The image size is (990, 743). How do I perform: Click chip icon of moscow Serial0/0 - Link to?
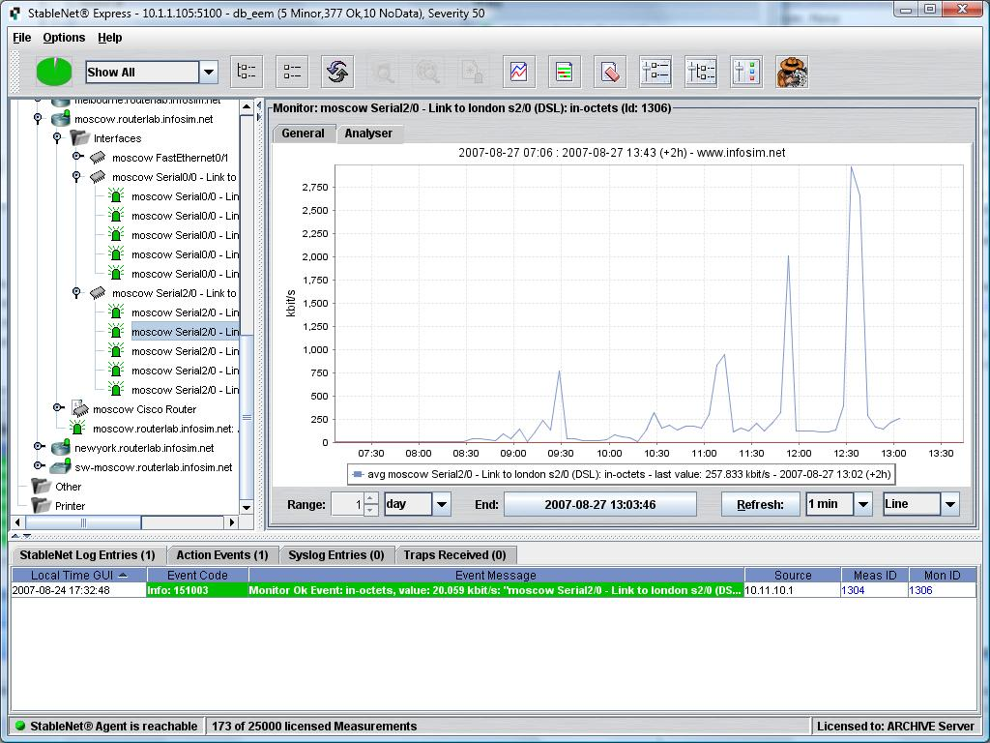(98, 177)
